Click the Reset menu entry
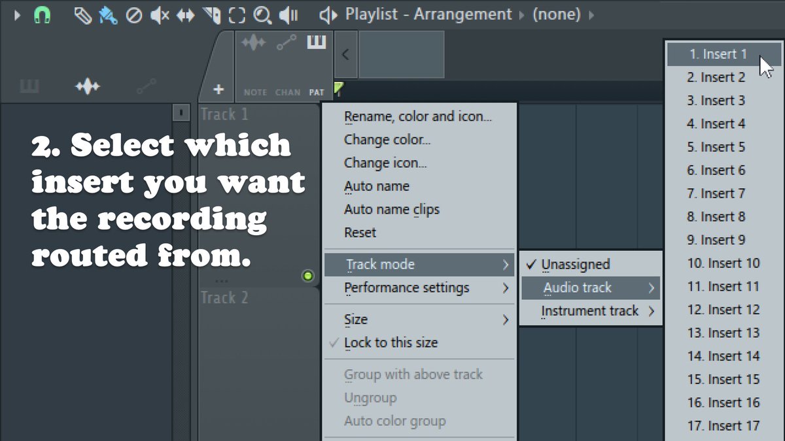Viewport: 785px width, 441px height. click(360, 233)
